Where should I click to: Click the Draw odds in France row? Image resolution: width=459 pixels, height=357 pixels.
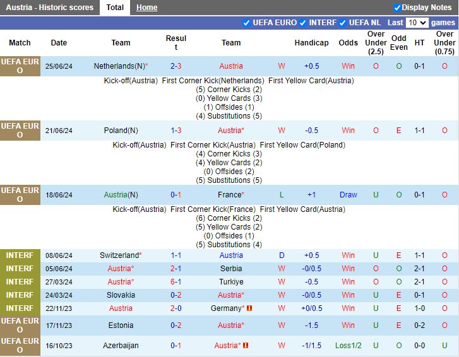[x=348, y=195]
